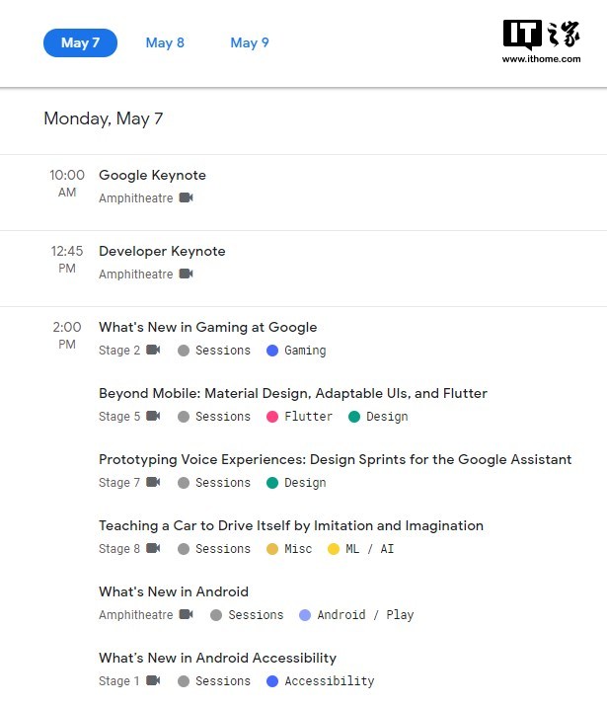The width and height of the screenshot is (607, 707).
Task: Click Design tag label in Stage 5 row
Action: (387, 417)
